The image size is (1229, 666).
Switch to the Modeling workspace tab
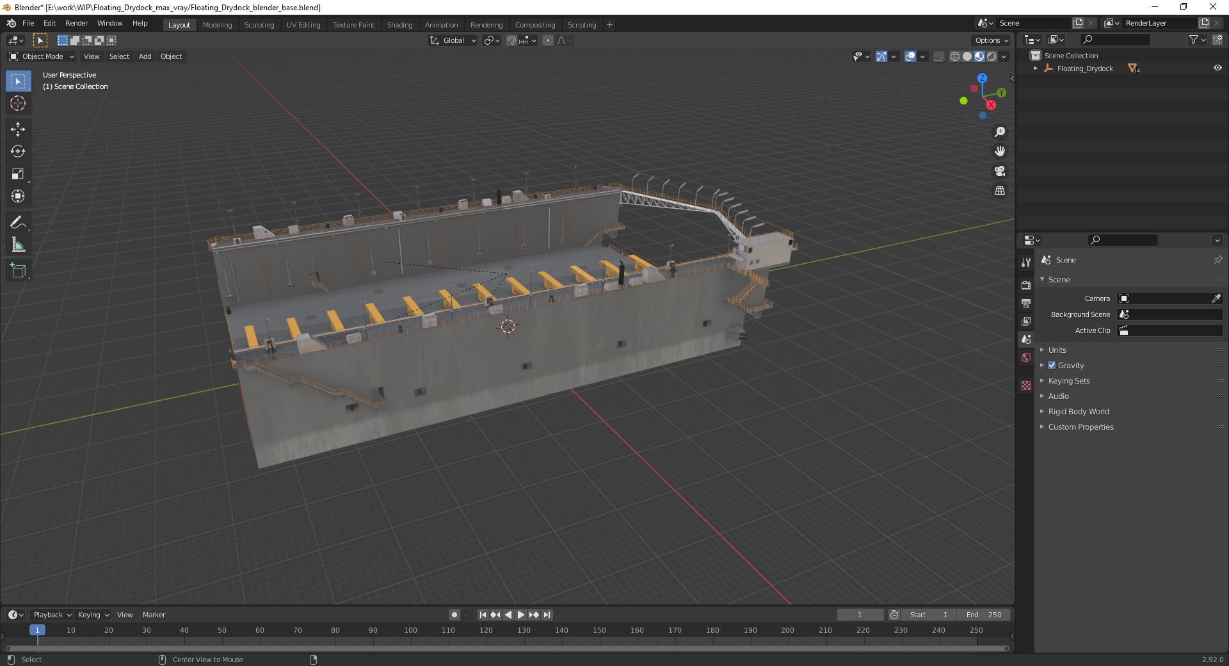pos(217,25)
